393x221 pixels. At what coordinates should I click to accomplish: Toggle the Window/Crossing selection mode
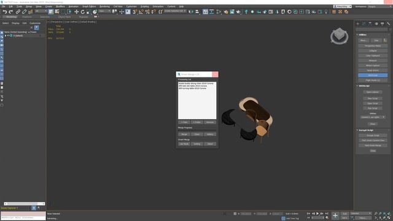(69, 12)
